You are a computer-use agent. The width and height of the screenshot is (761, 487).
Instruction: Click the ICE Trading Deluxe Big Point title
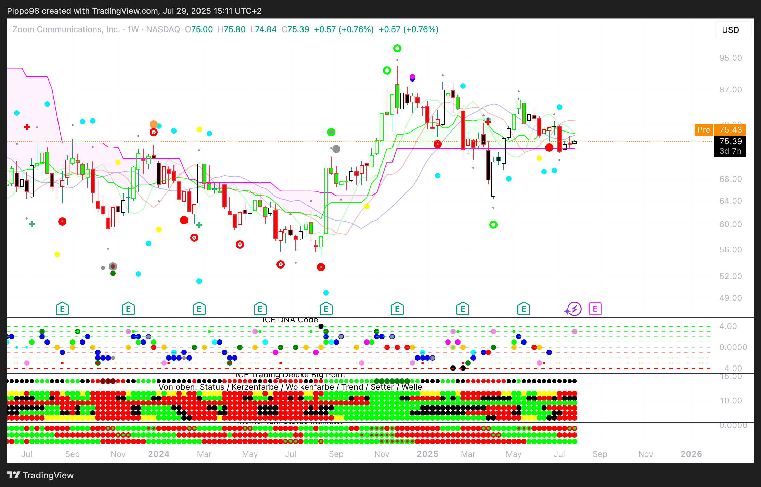[291, 375]
